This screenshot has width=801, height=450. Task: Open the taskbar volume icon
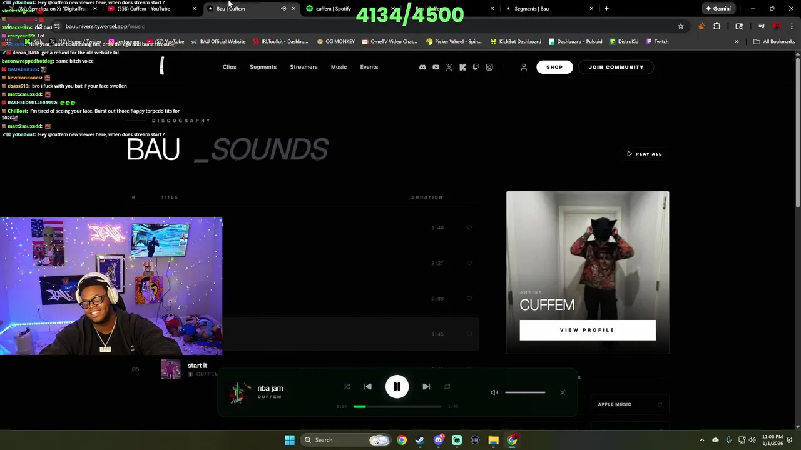click(752, 440)
